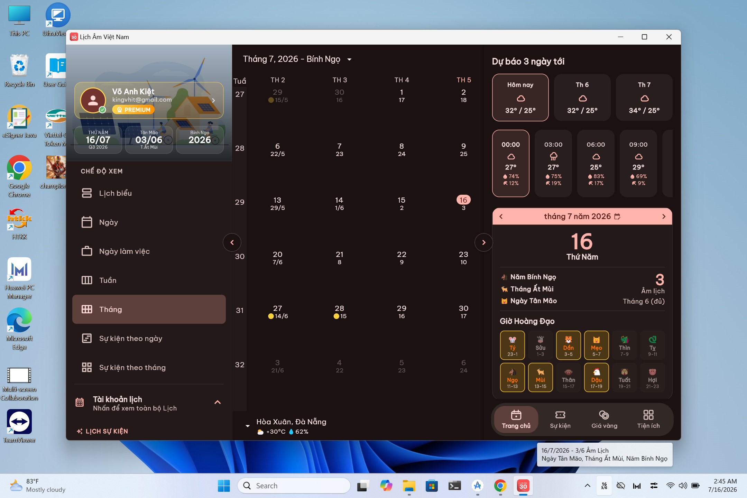
Task: Open the Lịch biểu schedule view
Action: tap(149, 193)
